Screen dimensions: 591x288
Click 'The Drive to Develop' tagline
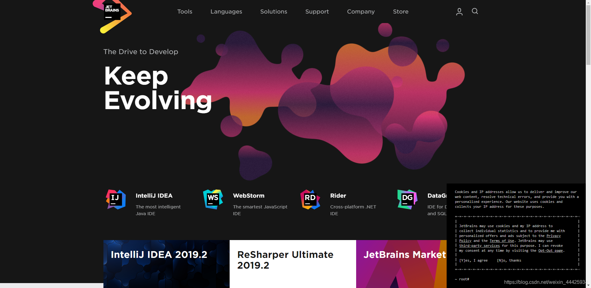tap(141, 52)
